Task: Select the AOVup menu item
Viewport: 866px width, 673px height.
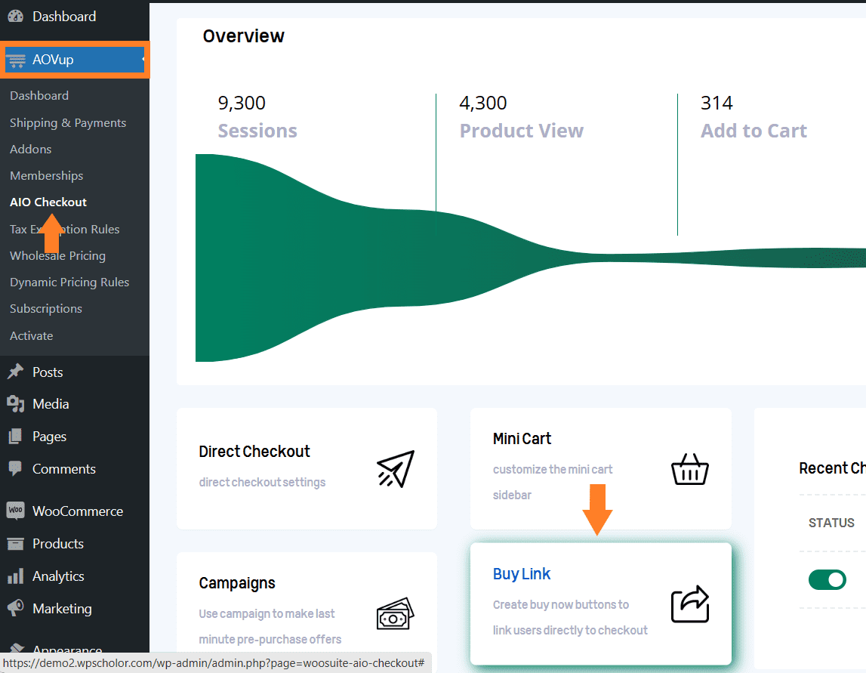Action: (75, 59)
